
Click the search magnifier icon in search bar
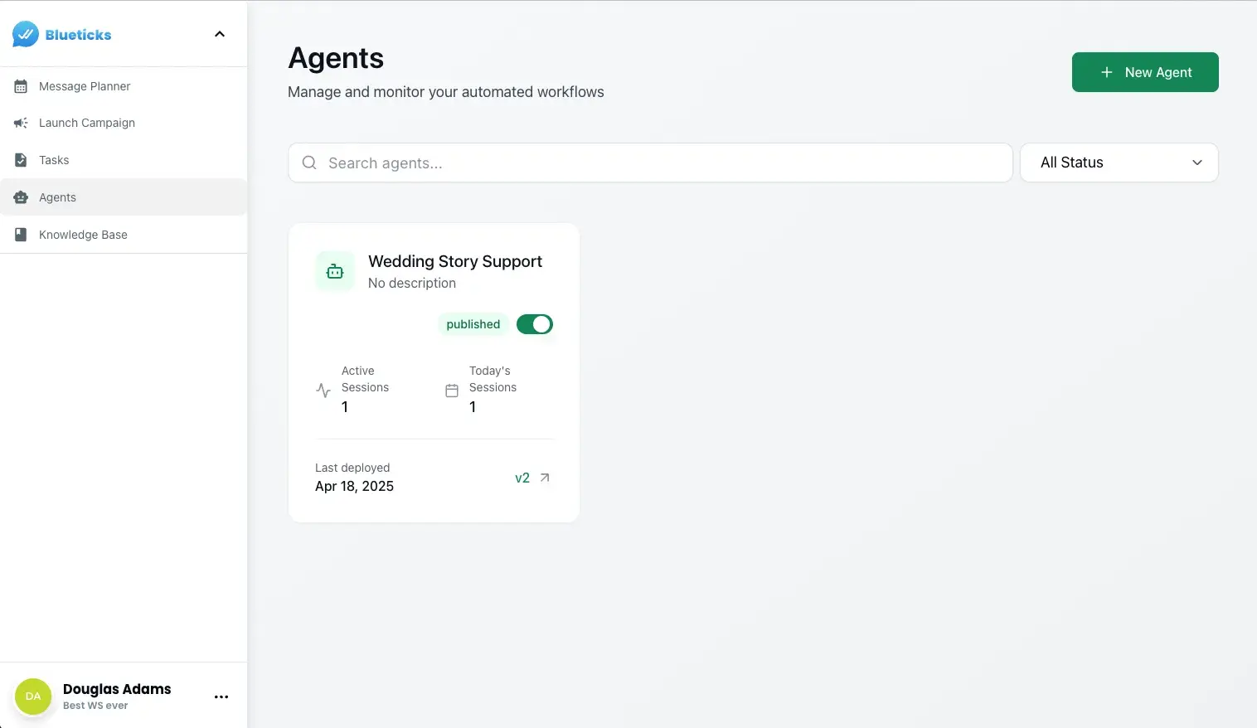[308, 163]
